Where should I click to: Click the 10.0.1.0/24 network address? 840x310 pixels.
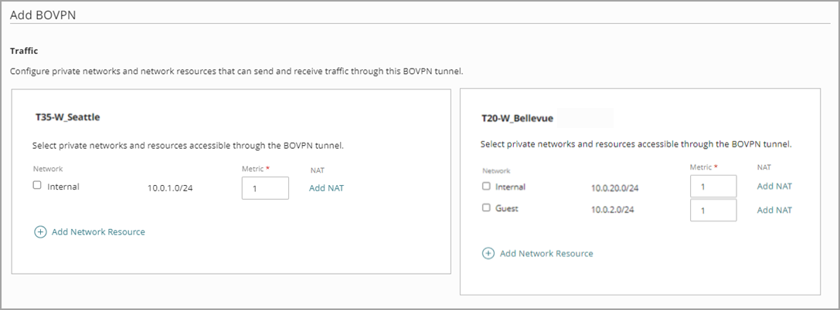tap(170, 187)
